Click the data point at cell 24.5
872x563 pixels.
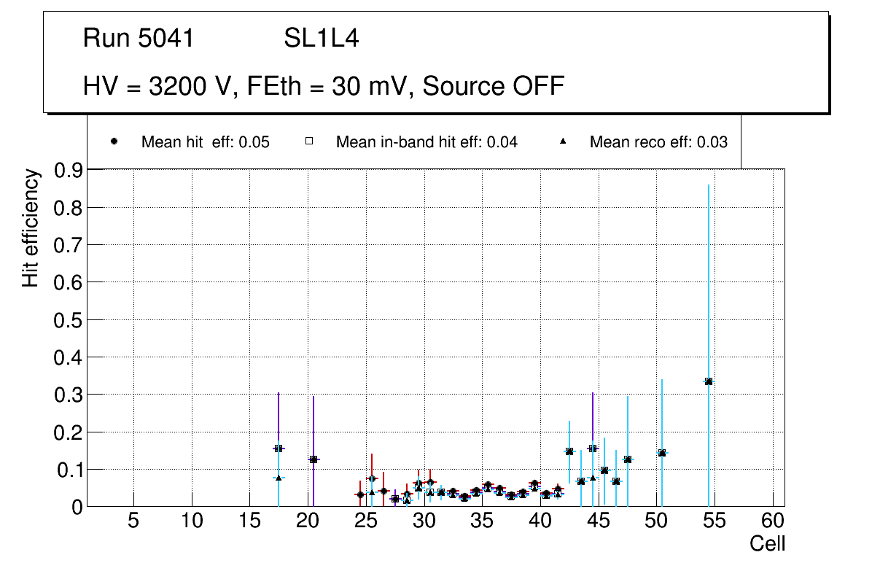click(359, 494)
